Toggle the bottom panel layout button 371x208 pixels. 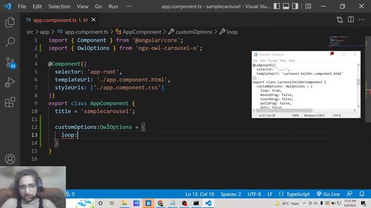click(286, 6)
